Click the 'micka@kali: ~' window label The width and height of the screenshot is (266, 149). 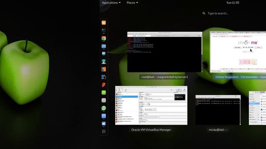click(218, 130)
